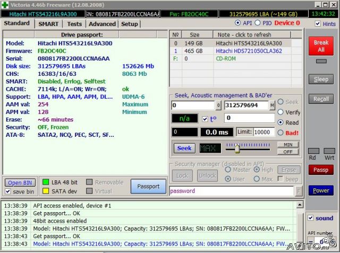Click end LBA field showing 312579694
340x253 pixels.
click(246, 106)
